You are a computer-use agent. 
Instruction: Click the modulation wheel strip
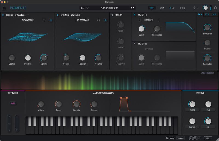(x=17, y=124)
